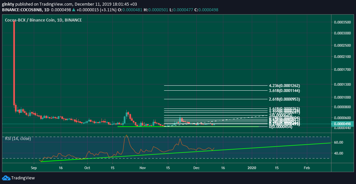Click the Sep label on the time axis
This screenshot has width=356, height=184.
34,168
